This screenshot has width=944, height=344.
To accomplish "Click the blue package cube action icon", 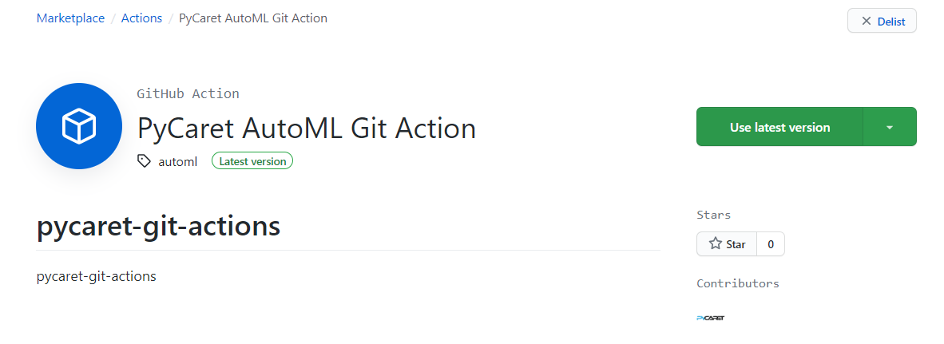I will (79, 126).
